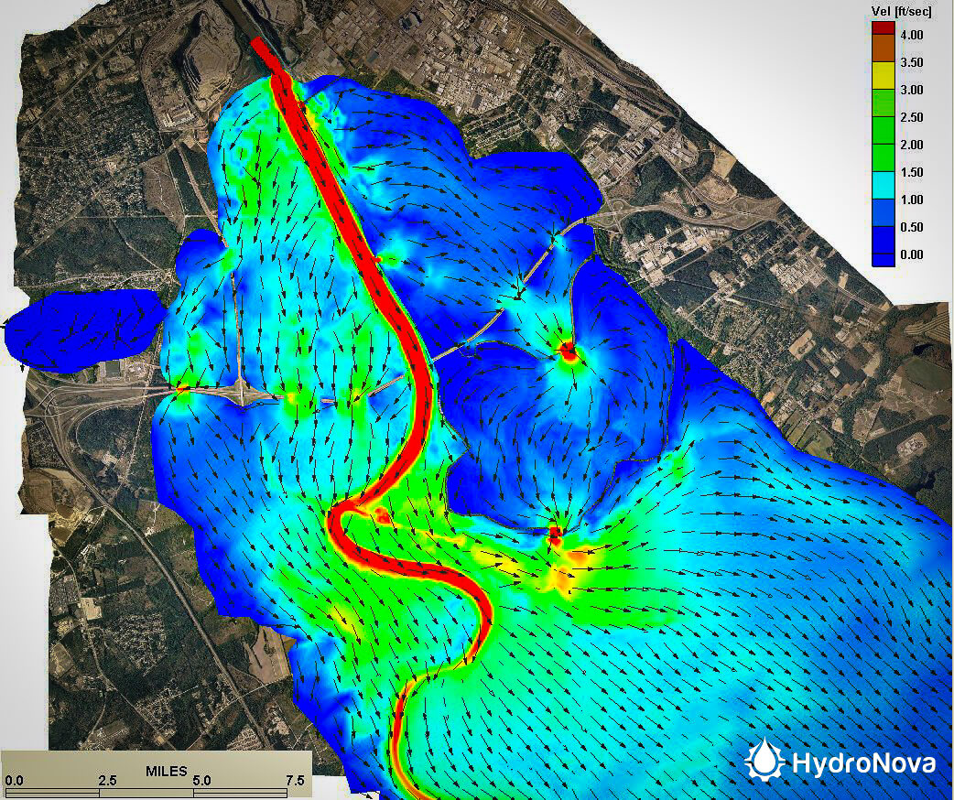
Task: Click the northern tip of red river channel
Action: (259, 44)
